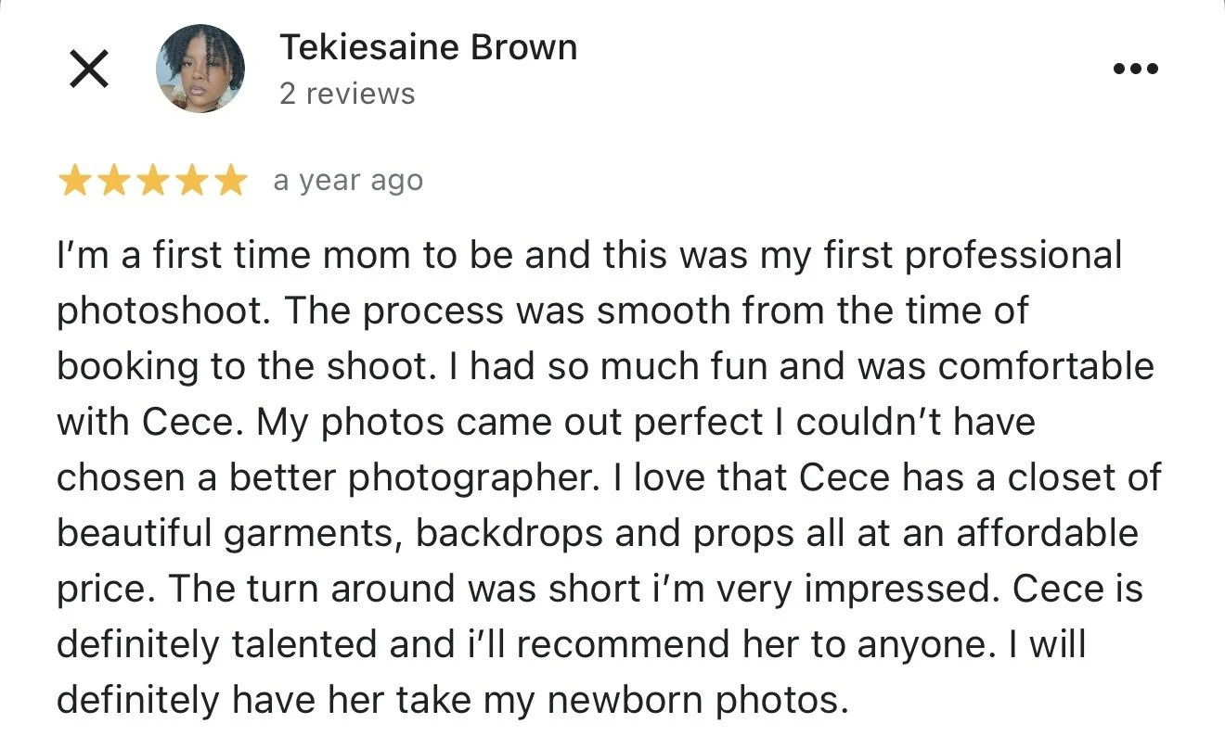Click the line starting "booking to the shoot"
Image resolution: width=1225 pixels, height=736 pixels.
coord(605,367)
